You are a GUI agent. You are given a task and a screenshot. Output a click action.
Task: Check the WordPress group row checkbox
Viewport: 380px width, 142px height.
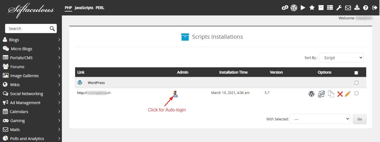pos(356,83)
